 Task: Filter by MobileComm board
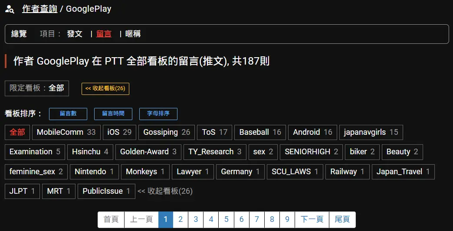(x=66, y=132)
